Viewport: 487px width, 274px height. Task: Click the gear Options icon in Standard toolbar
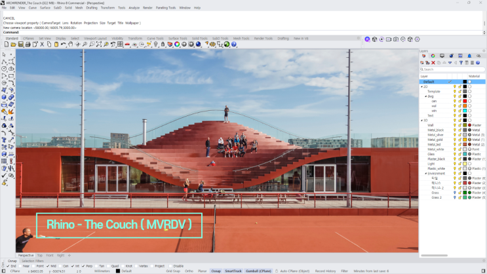(x=213, y=45)
